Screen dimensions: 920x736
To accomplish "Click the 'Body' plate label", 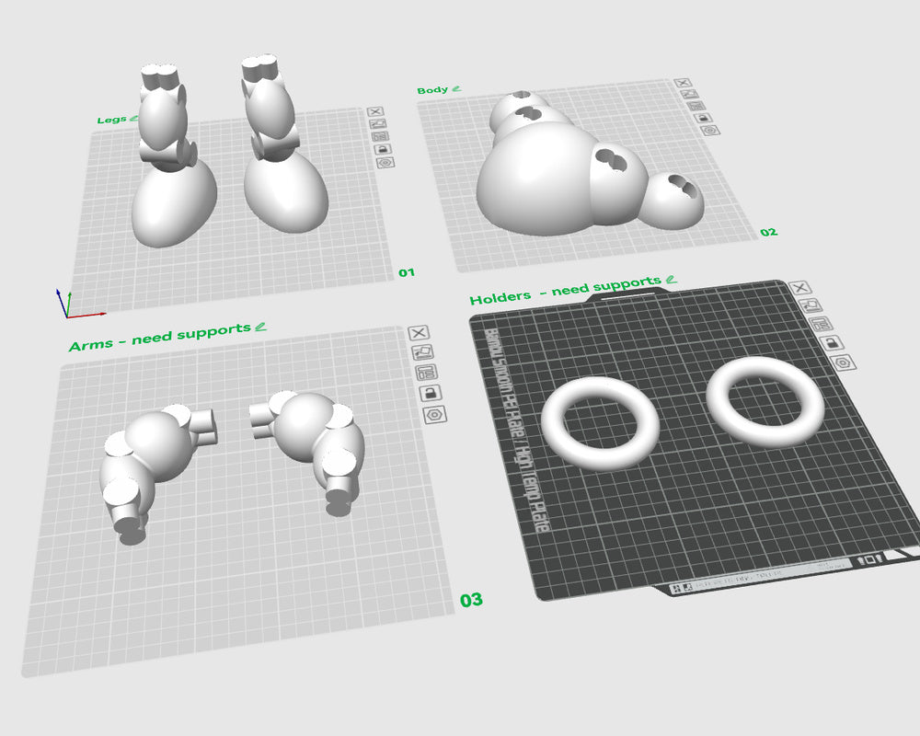I will 432,90.
